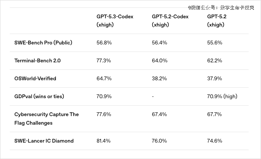This screenshot has width=261, height=159.
Task: Click the 56.8% SWE-Bench Pro score
Action: [104, 43]
